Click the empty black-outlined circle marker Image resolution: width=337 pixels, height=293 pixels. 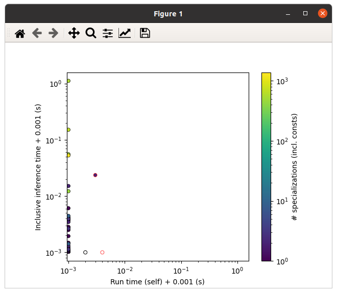point(85,252)
